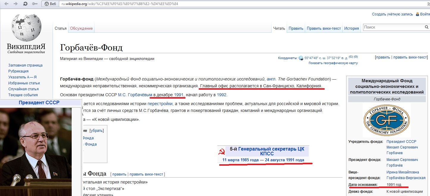
Task: Click the Gorbachev Foundation GF logo
Action: pyautogui.click(x=387, y=120)
